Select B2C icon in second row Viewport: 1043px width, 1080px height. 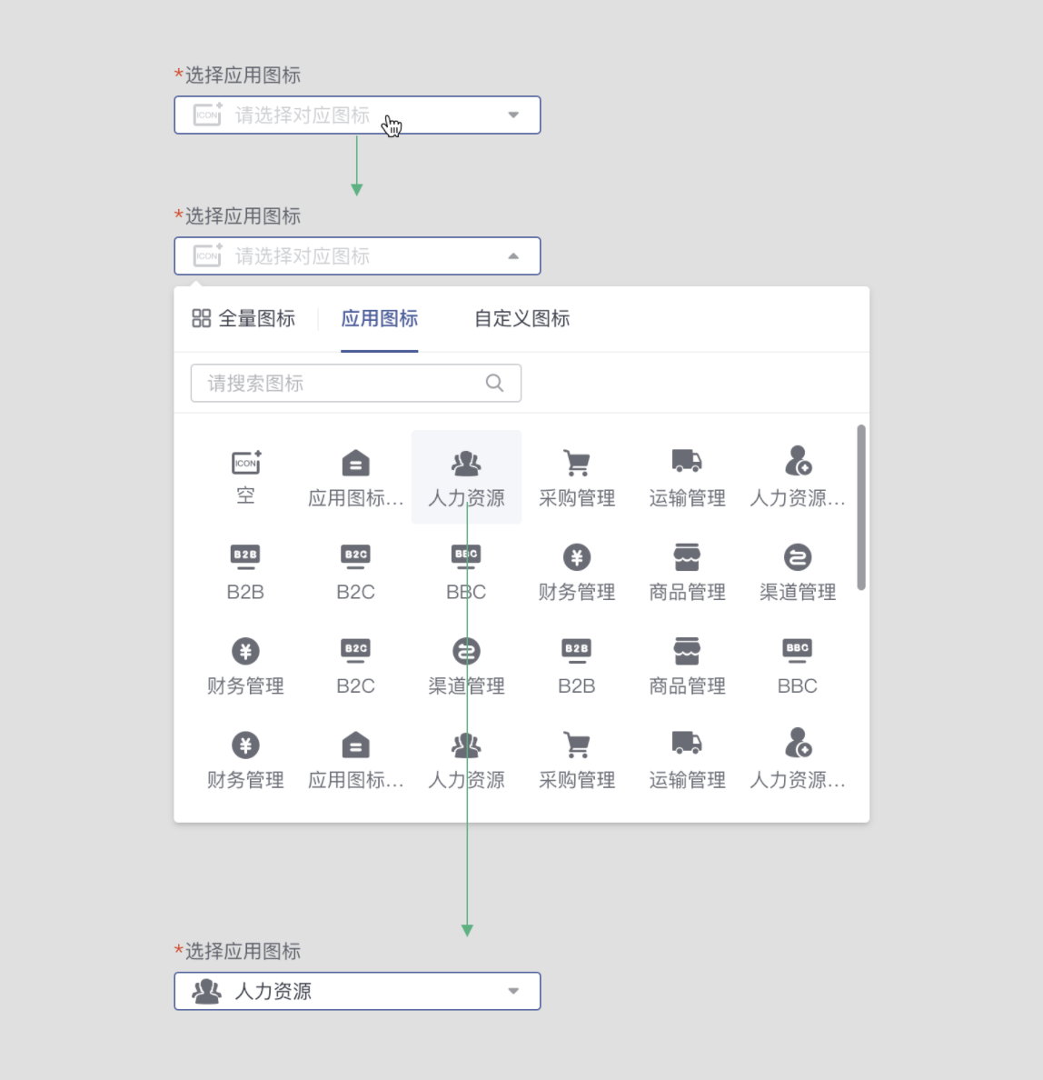coord(356,571)
